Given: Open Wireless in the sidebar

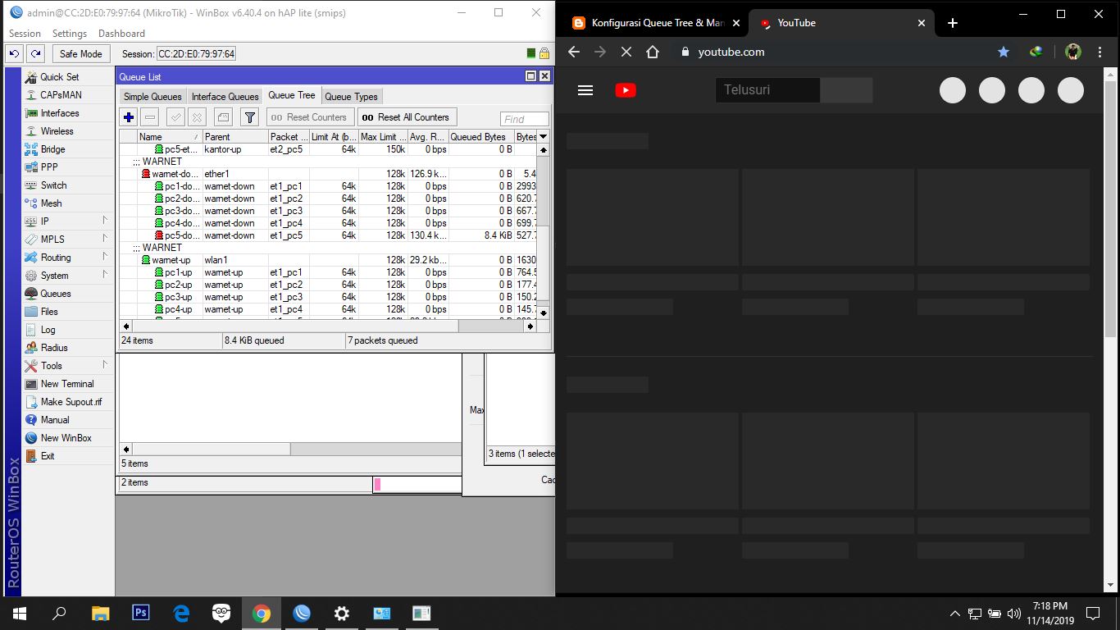Looking at the screenshot, I should pos(57,131).
